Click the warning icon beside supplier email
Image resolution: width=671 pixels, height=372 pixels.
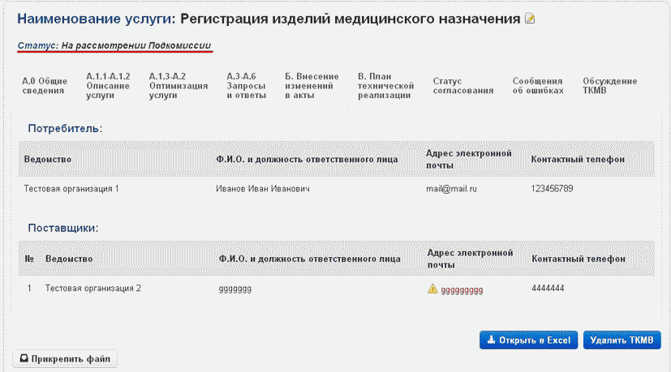(432, 289)
